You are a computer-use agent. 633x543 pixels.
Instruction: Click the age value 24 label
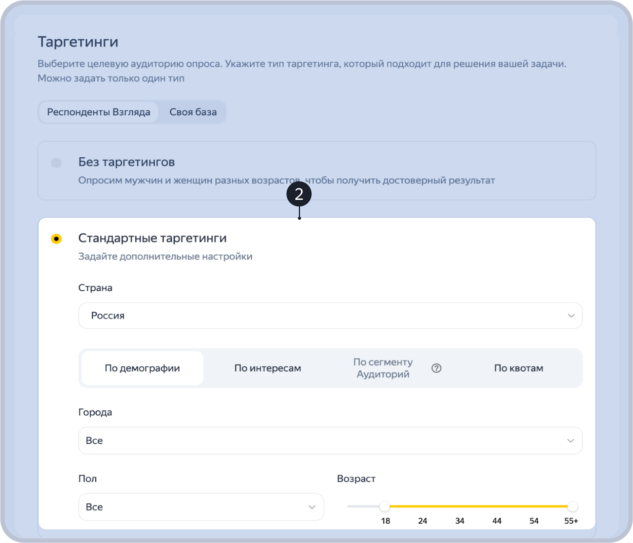423,521
